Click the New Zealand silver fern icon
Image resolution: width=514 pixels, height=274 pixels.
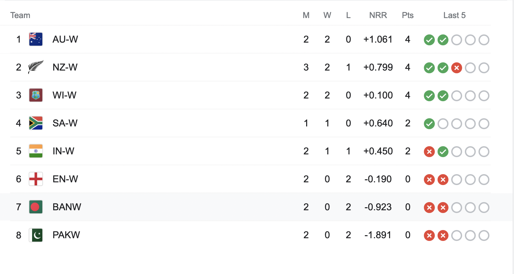36,67
